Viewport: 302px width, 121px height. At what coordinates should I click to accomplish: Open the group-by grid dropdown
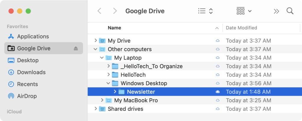pyautogui.click(x=244, y=11)
